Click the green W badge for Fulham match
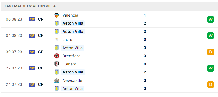The image size is (218, 97). [211, 68]
